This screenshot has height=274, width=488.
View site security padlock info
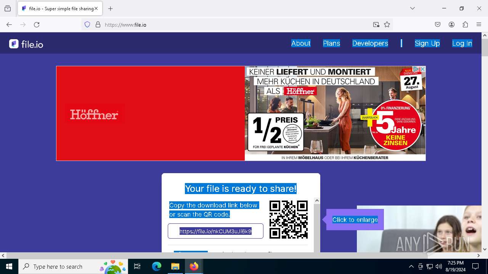98,25
